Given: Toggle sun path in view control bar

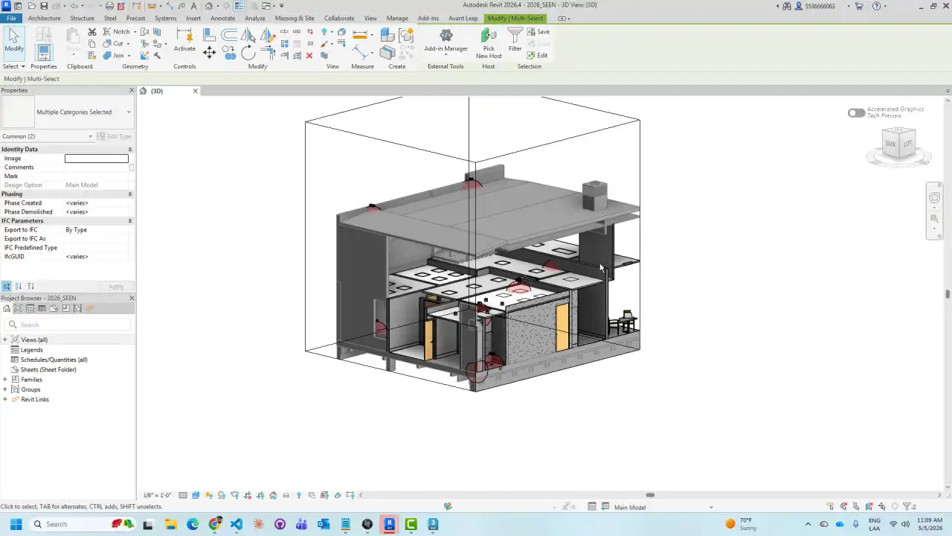Looking at the screenshot, I should point(208,495).
